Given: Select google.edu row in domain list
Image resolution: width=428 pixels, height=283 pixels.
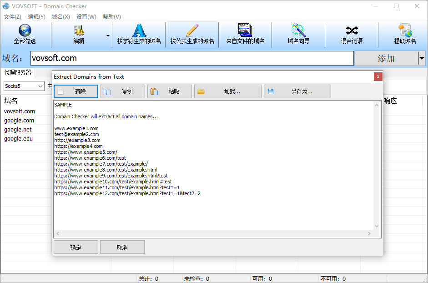Looking at the screenshot, I should click(x=18, y=139).
